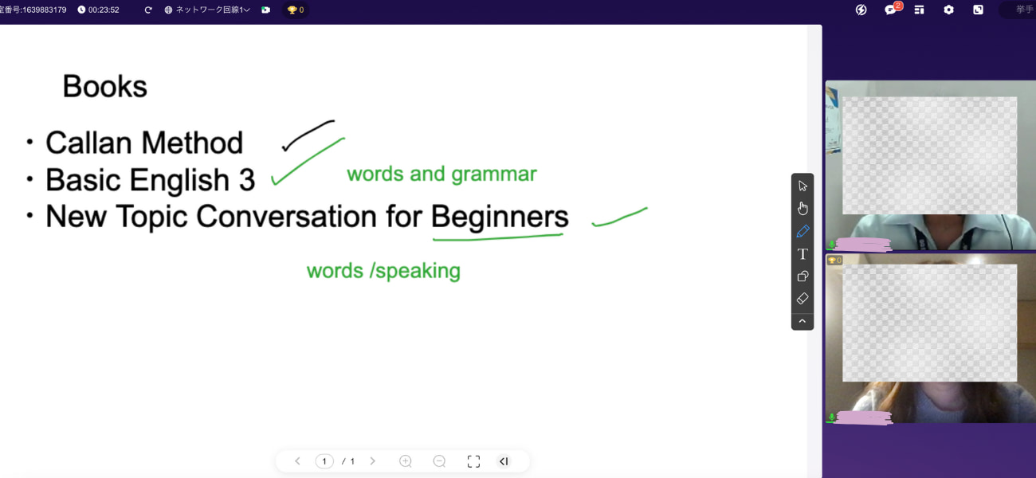Click the lightning bolt icon
Viewport: 1036px width, 478px height.
pyautogui.click(x=861, y=10)
